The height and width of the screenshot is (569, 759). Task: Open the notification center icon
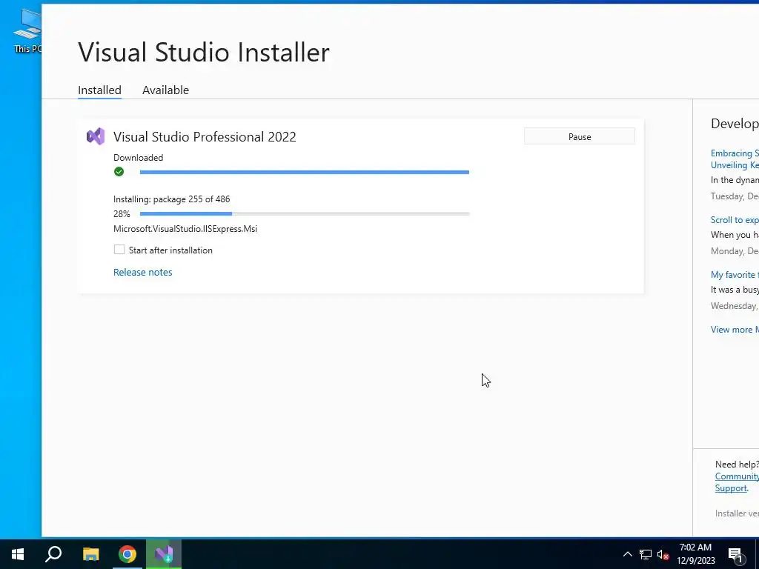[x=735, y=555]
